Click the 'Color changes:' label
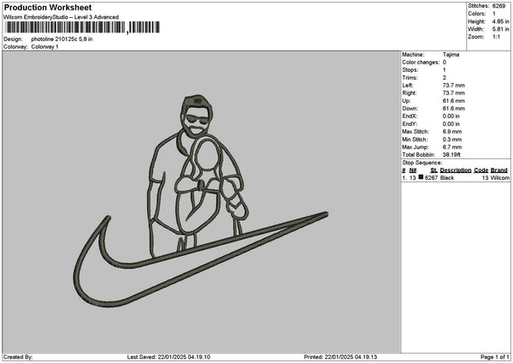 pos(421,62)
